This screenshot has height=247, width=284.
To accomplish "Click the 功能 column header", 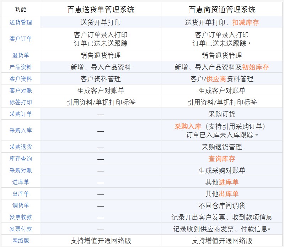I will [x=21, y=9].
